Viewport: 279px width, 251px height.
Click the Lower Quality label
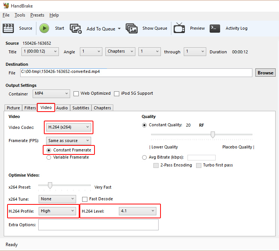click(x=165, y=147)
